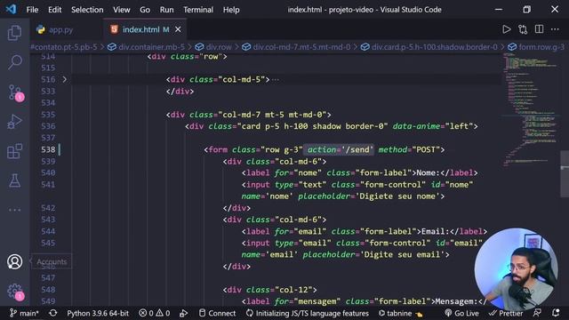
Task: Open the Go menu
Action: pyautogui.click(x=145, y=10)
